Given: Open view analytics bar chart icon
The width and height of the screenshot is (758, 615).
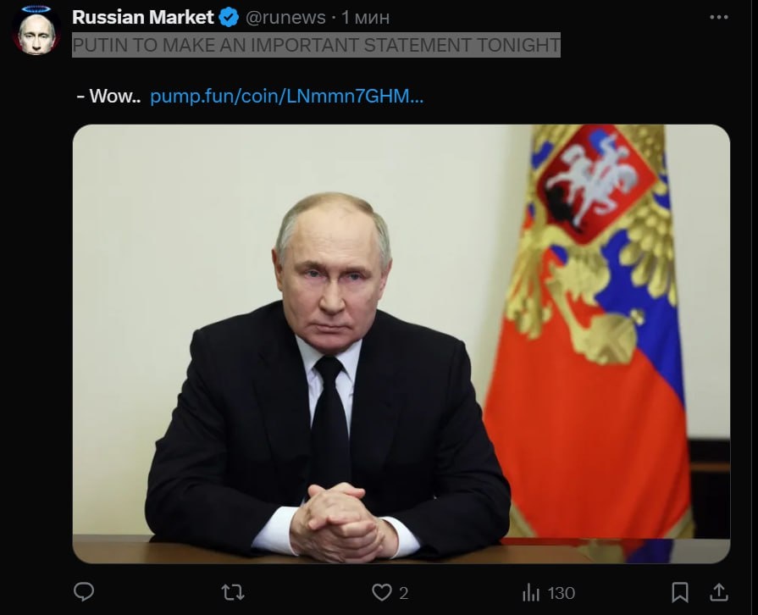Looking at the screenshot, I should [x=530, y=592].
